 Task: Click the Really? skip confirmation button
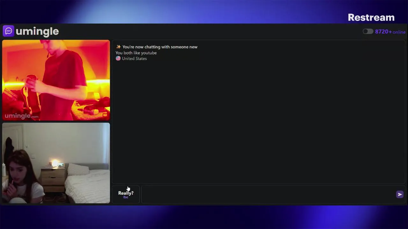point(126,194)
